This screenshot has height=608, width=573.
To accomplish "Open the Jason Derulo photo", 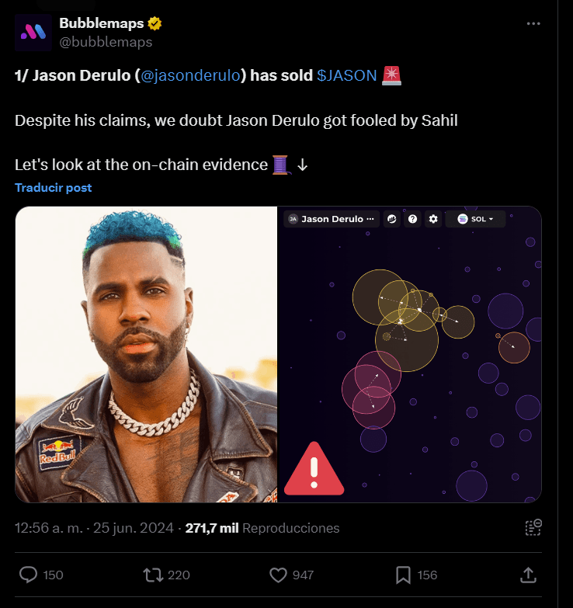I will (x=146, y=354).
